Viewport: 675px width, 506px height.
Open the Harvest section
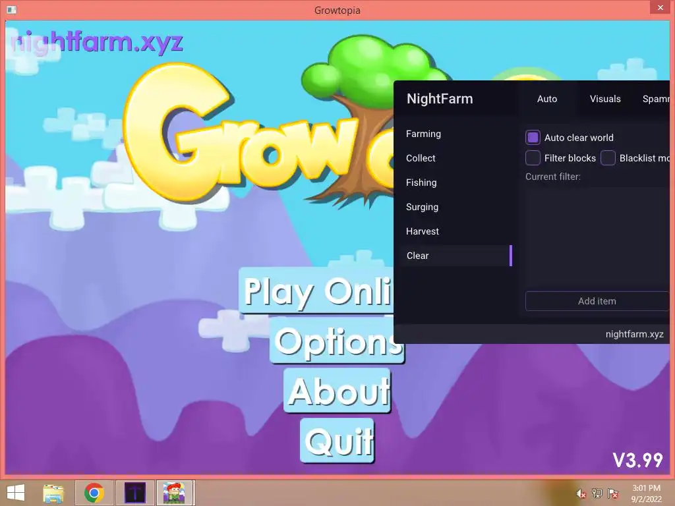[457, 231]
